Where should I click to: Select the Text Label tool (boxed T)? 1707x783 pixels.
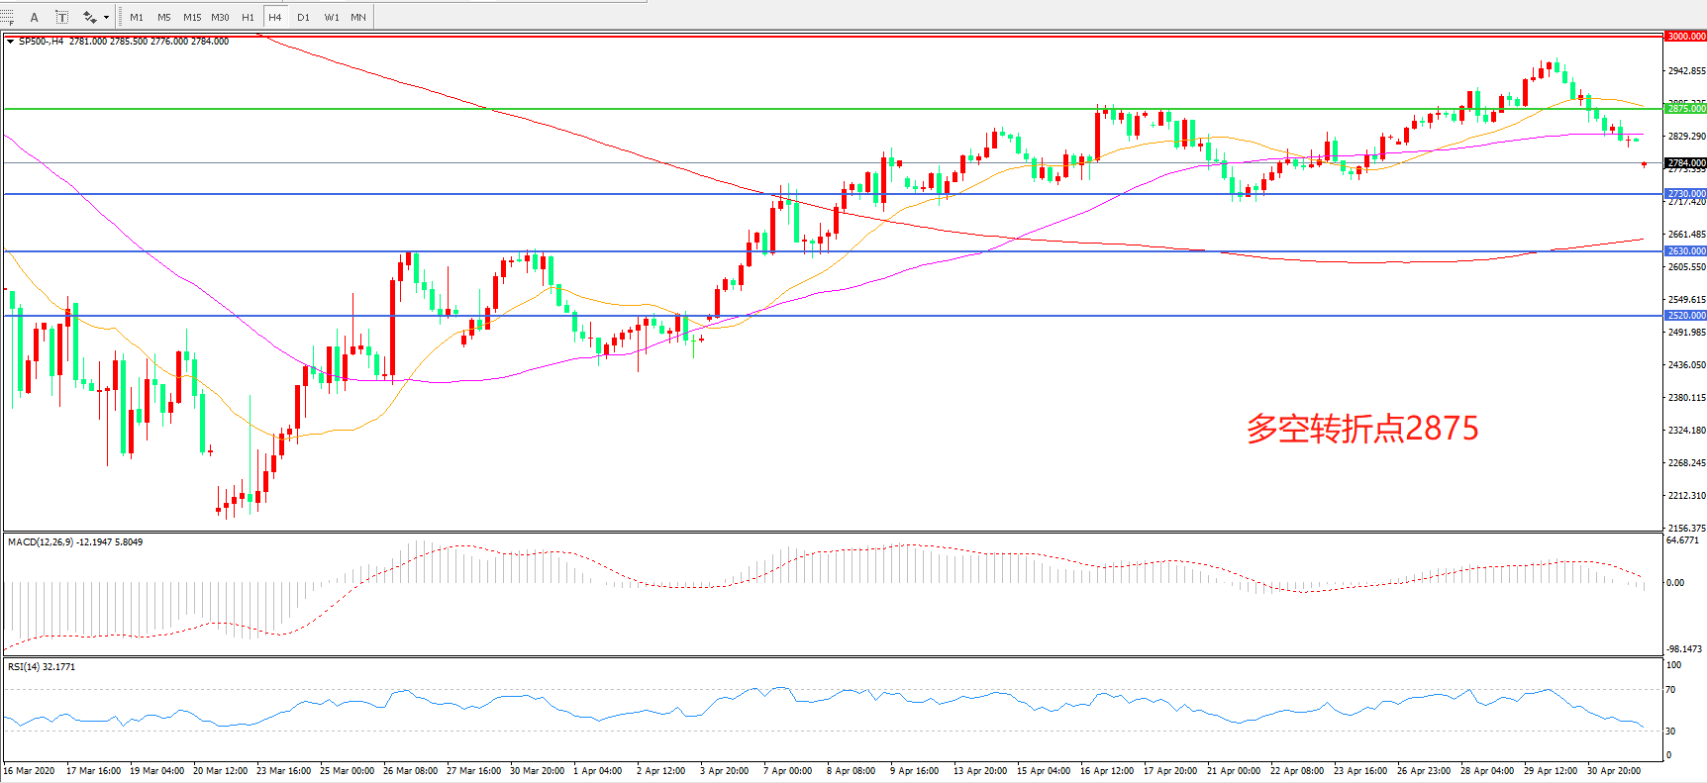[61, 17]
